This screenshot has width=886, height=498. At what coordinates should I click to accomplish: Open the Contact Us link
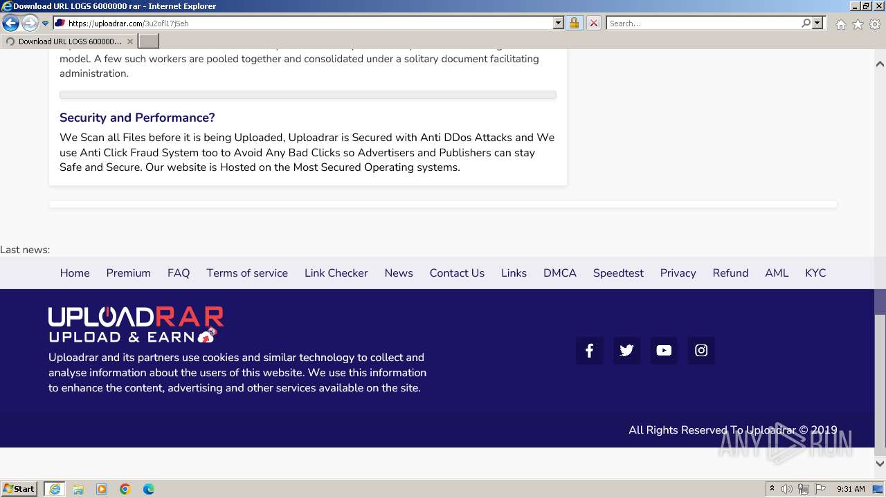(457, 273)
